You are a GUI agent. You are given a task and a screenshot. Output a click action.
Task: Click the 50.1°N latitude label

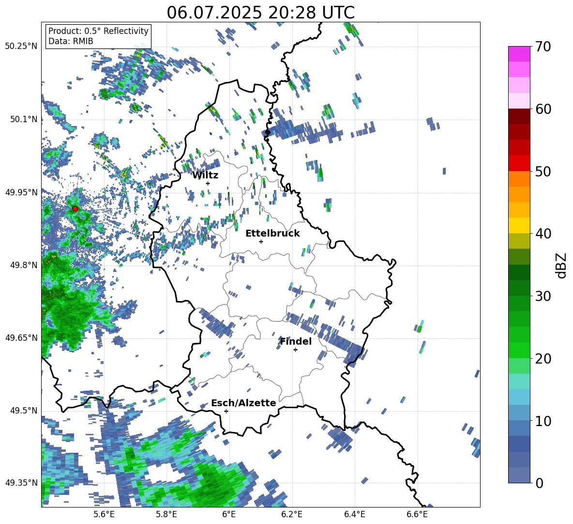click(23, 119)
